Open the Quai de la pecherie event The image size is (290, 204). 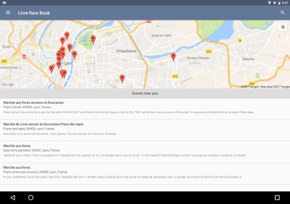click(145, 152)
